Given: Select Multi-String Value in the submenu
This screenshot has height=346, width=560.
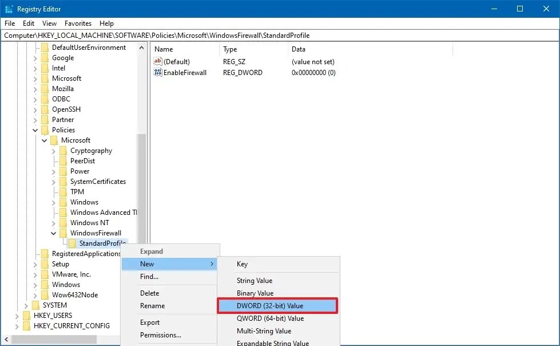Looking at the screenshot, I should (264, 331).
